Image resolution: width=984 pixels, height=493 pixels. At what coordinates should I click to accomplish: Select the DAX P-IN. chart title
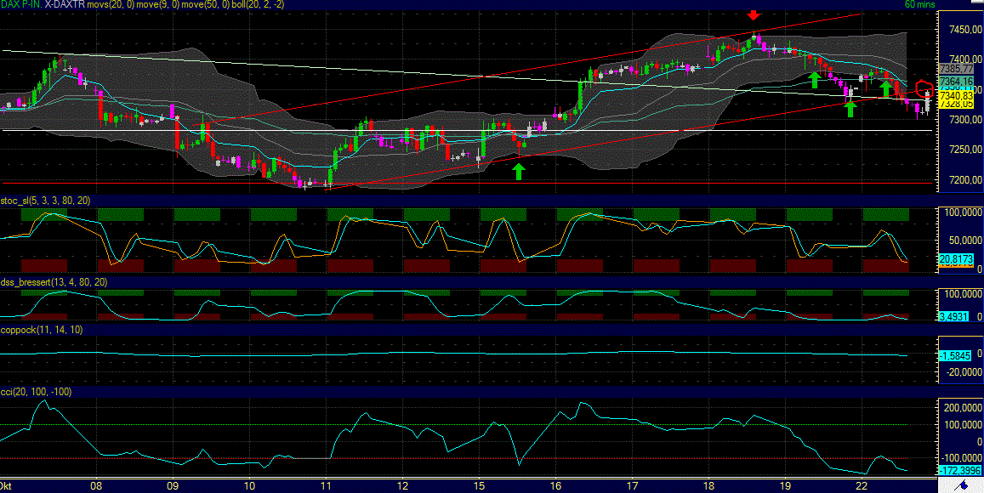pos(20,5)
